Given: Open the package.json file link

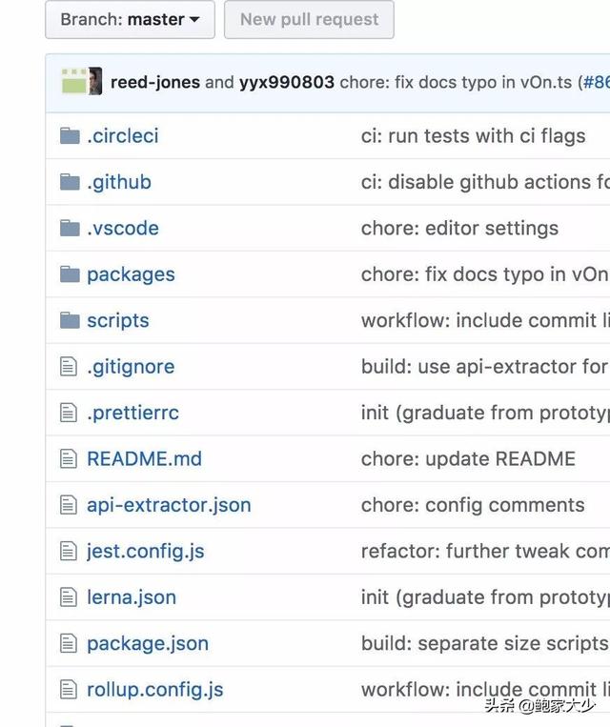Looking at the screenshot, I should pos(148,643).
